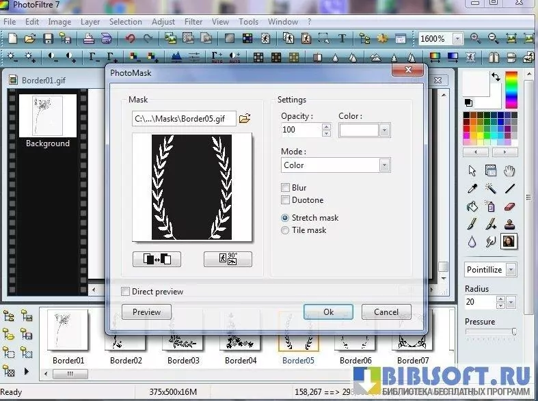Browse for mask file with folder icon

click(245, 119)
